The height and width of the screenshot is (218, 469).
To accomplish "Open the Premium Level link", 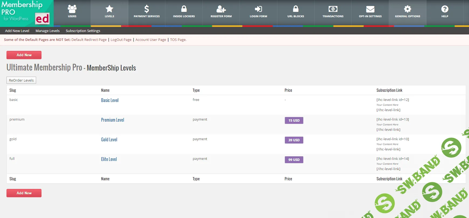I will 112,120.
